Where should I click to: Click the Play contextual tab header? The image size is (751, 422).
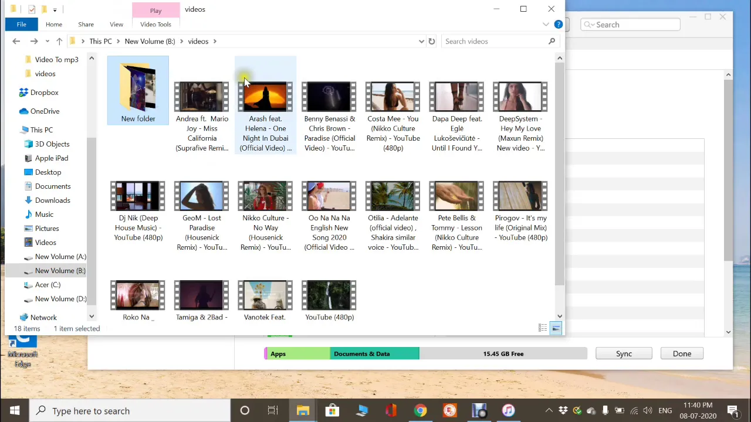[x=155, y=10]
